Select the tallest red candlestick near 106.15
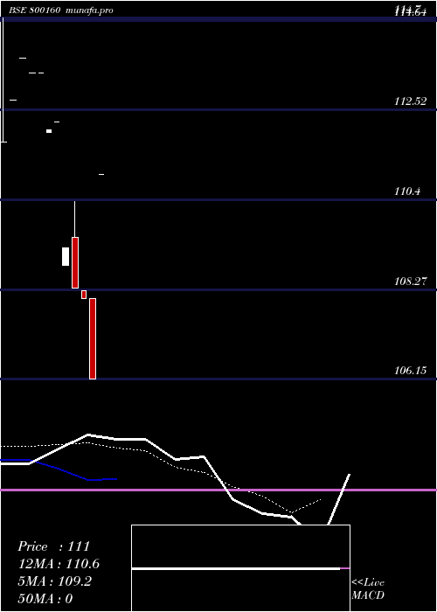Image resolution: width=437 pixels, height=612 pixels. pyautogui.click(x=93, y=338)
